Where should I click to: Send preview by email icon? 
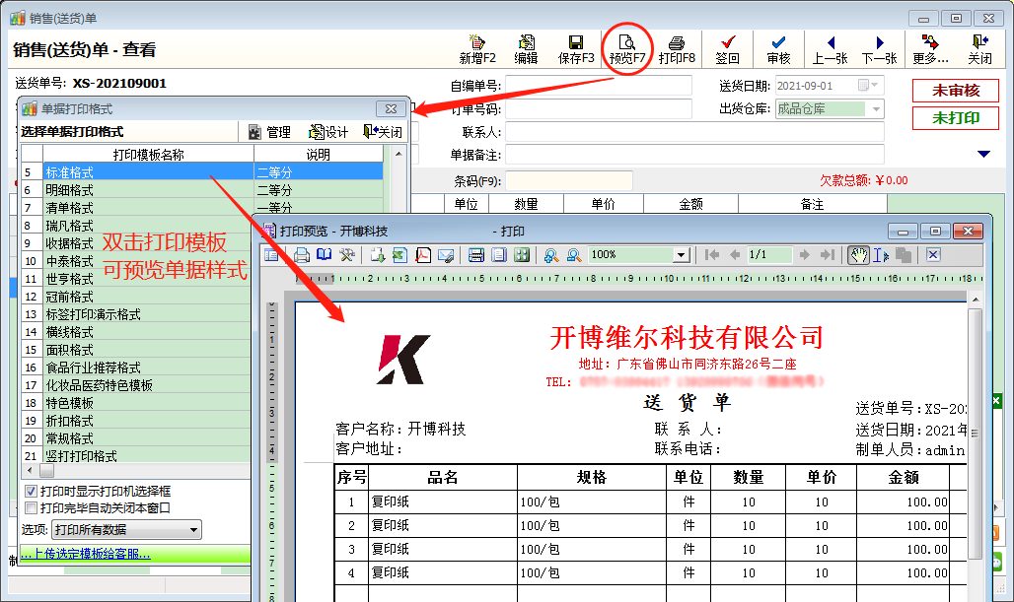(446, 255)
